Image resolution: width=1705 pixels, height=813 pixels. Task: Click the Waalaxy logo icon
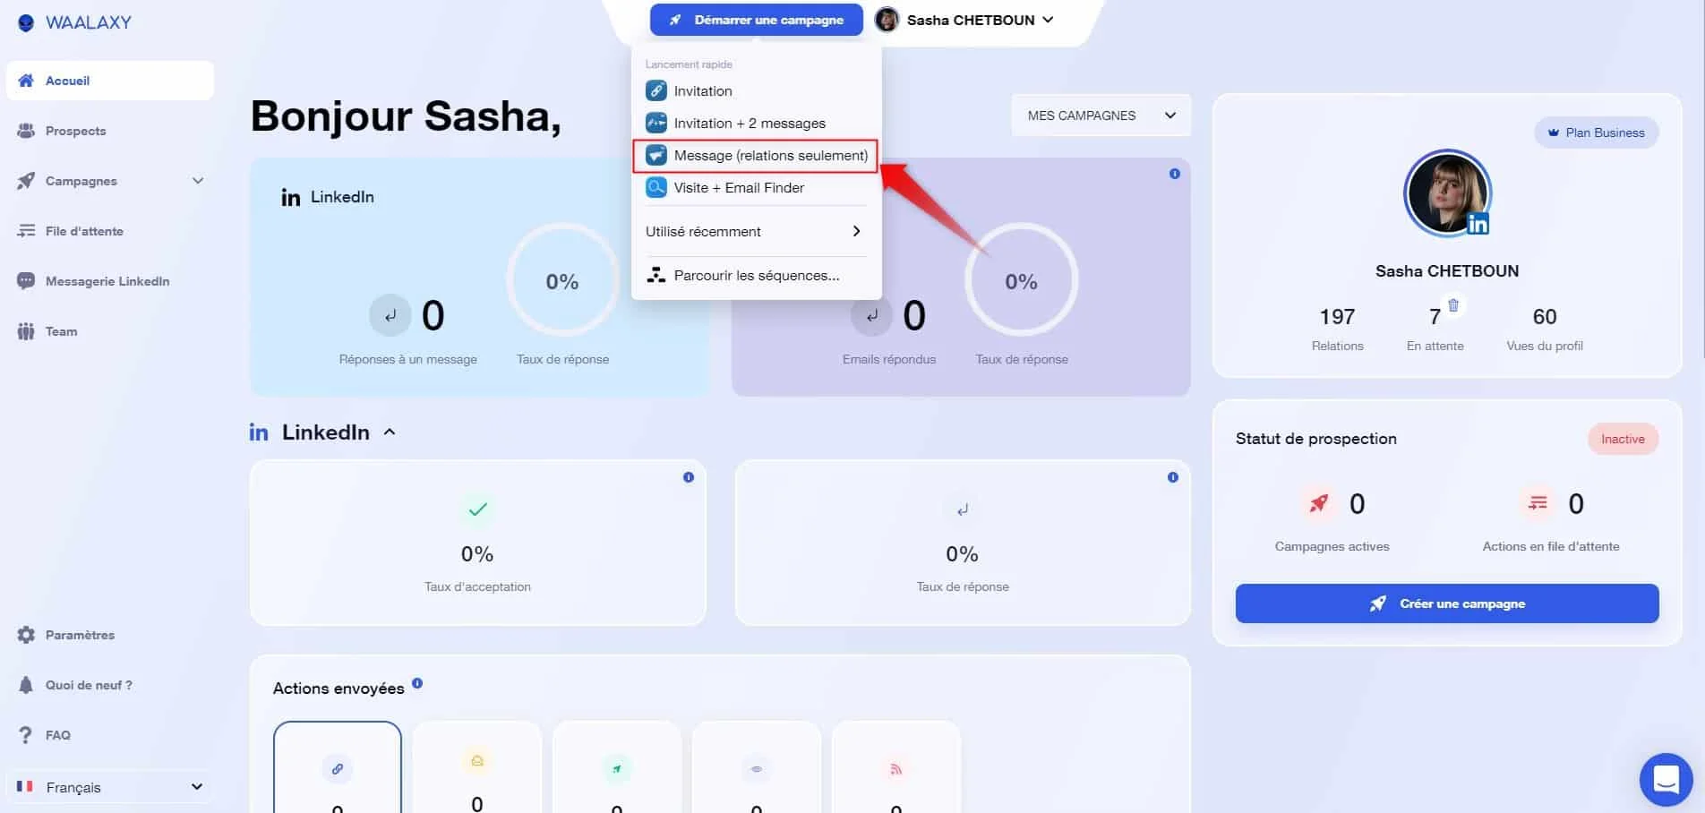(x=26, y=22)
